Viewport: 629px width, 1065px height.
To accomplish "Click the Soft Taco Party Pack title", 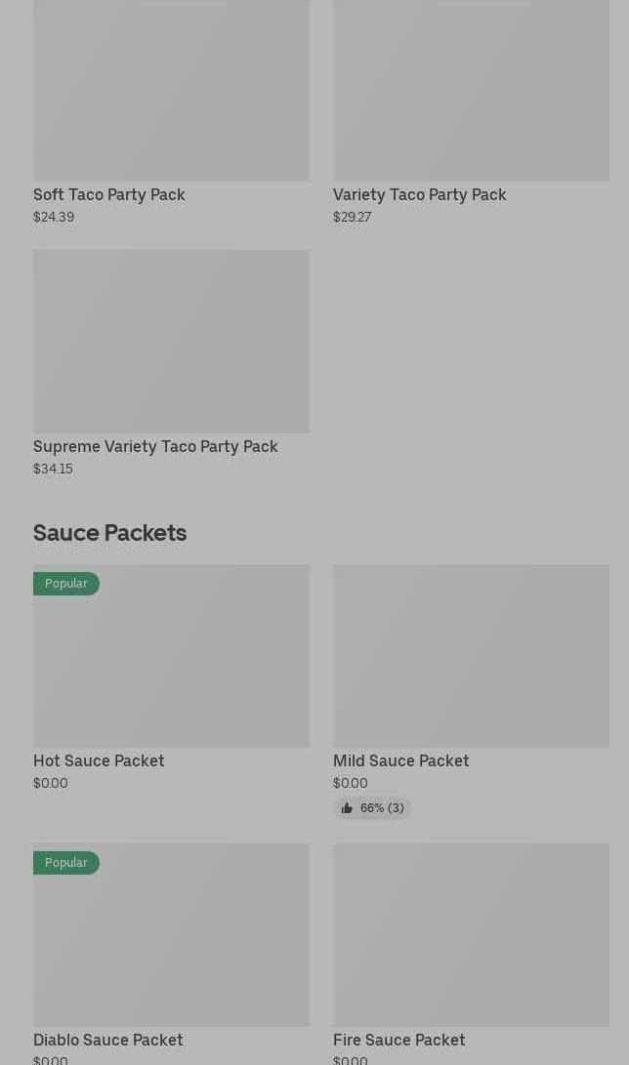I will 109,194.
